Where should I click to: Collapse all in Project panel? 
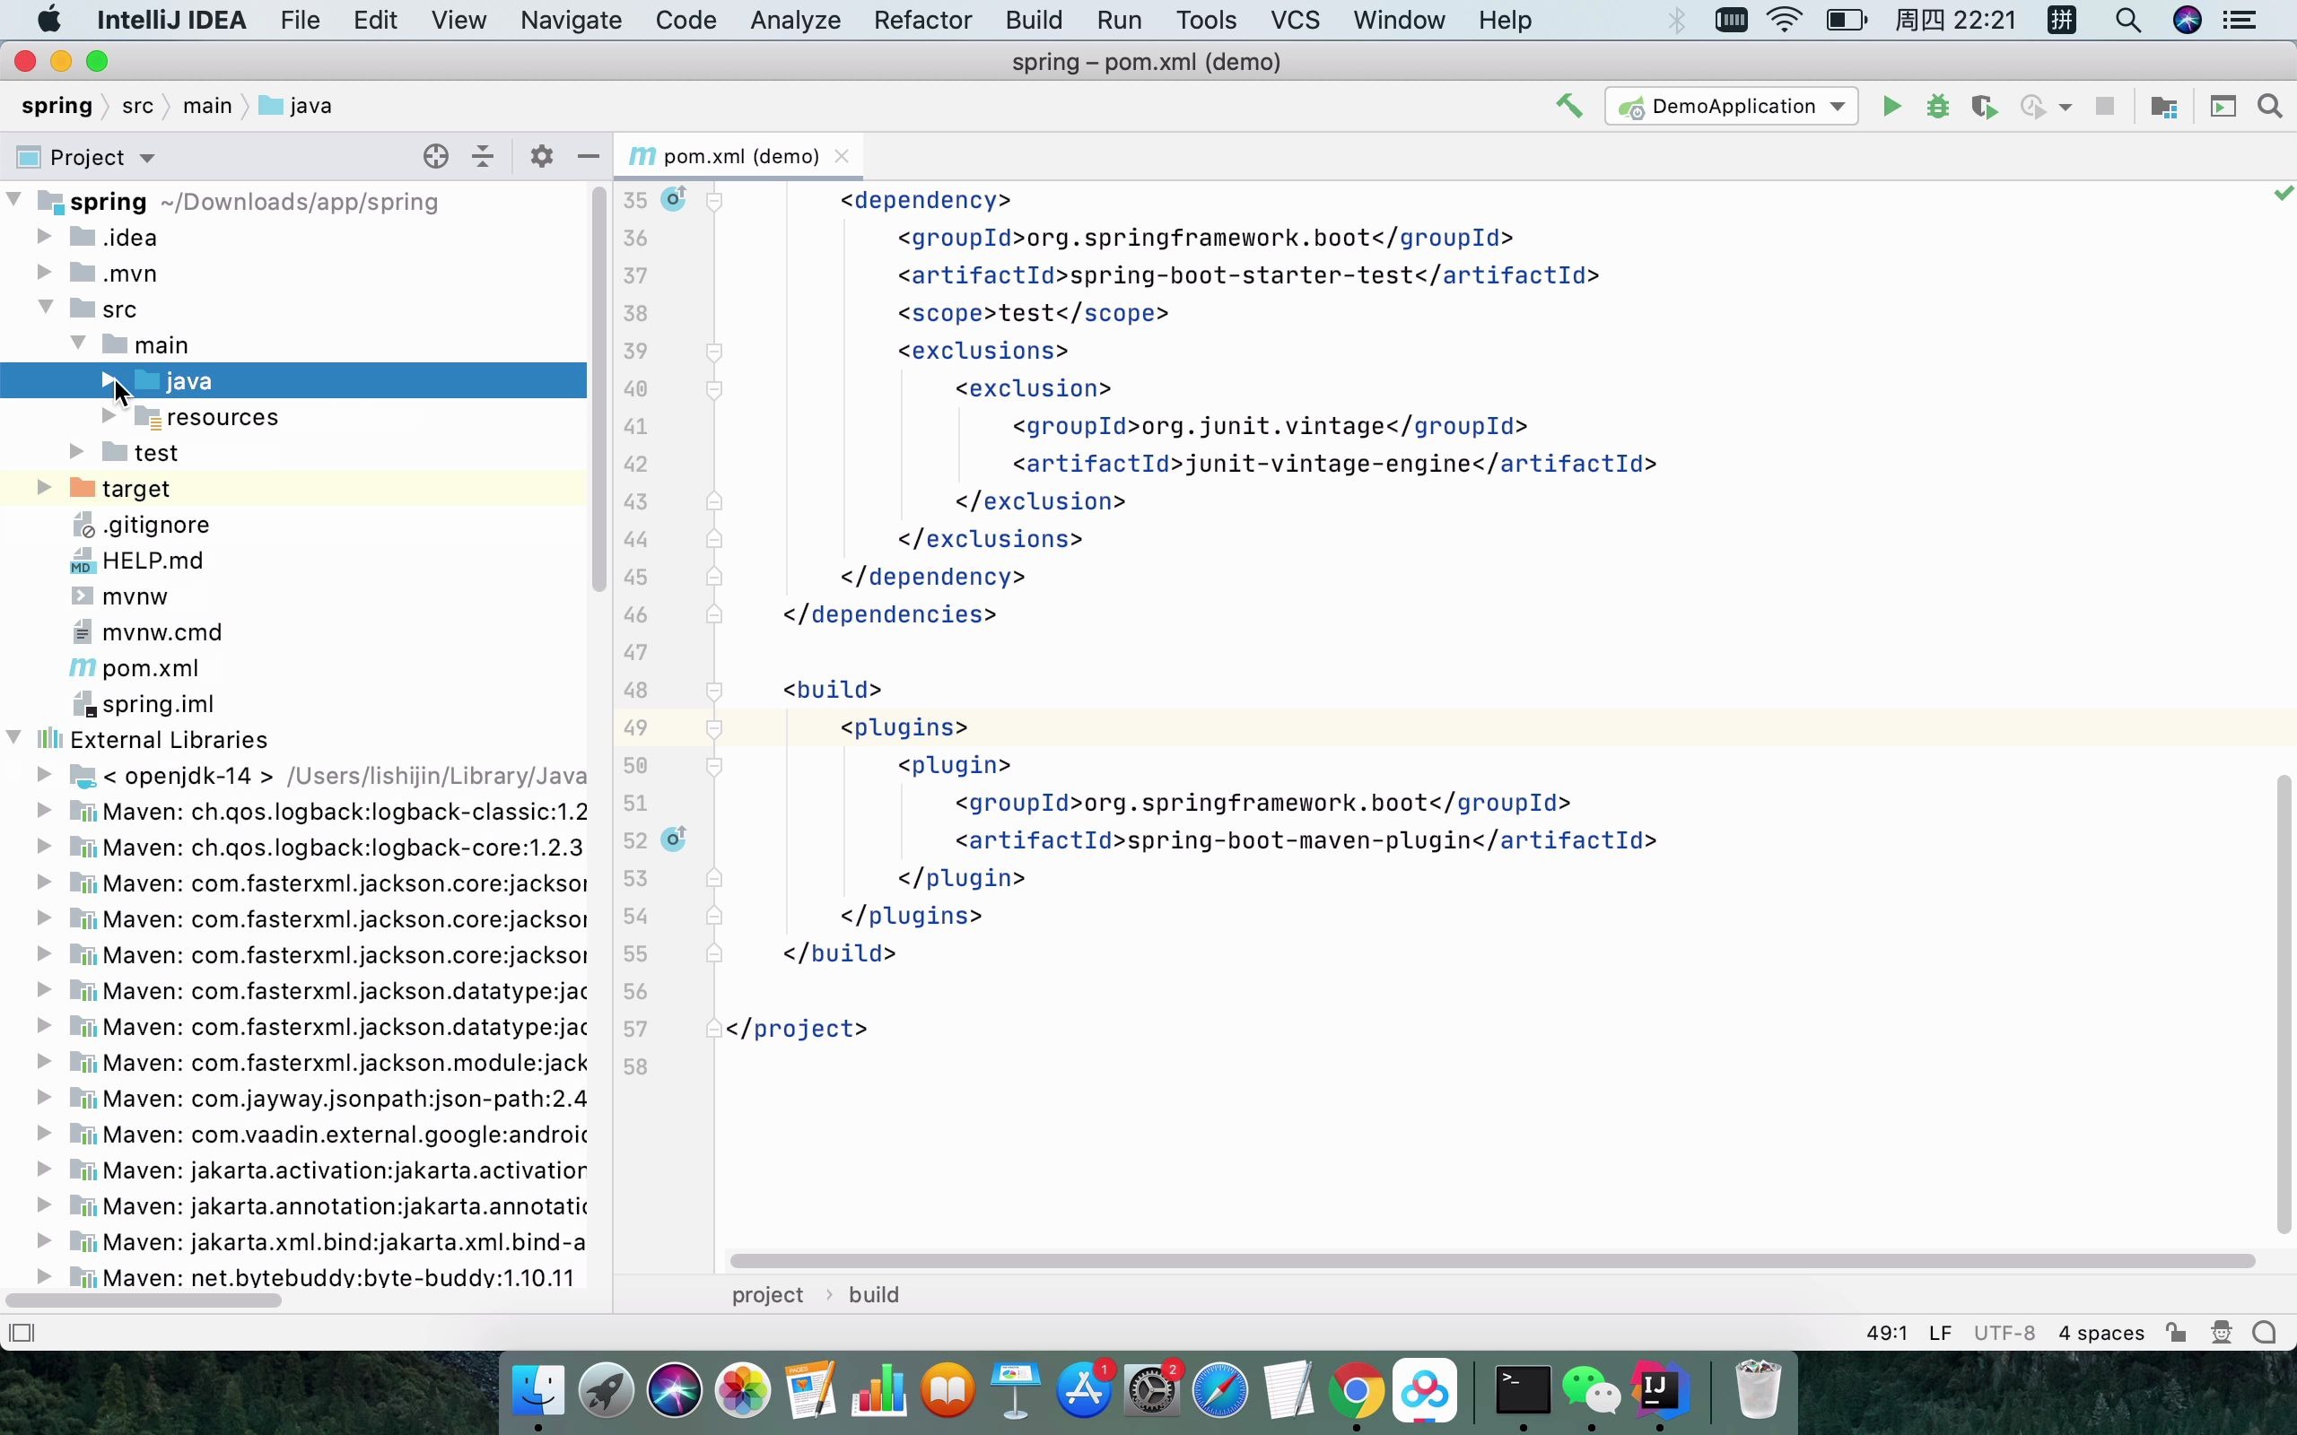[483, 157]
